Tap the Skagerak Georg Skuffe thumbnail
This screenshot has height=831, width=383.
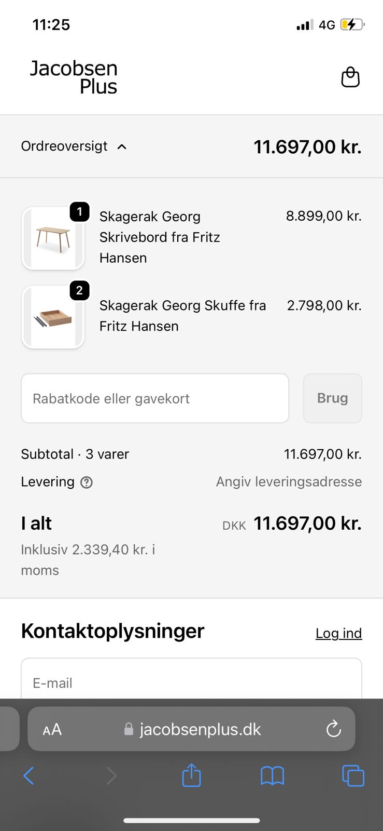point(53,317)
